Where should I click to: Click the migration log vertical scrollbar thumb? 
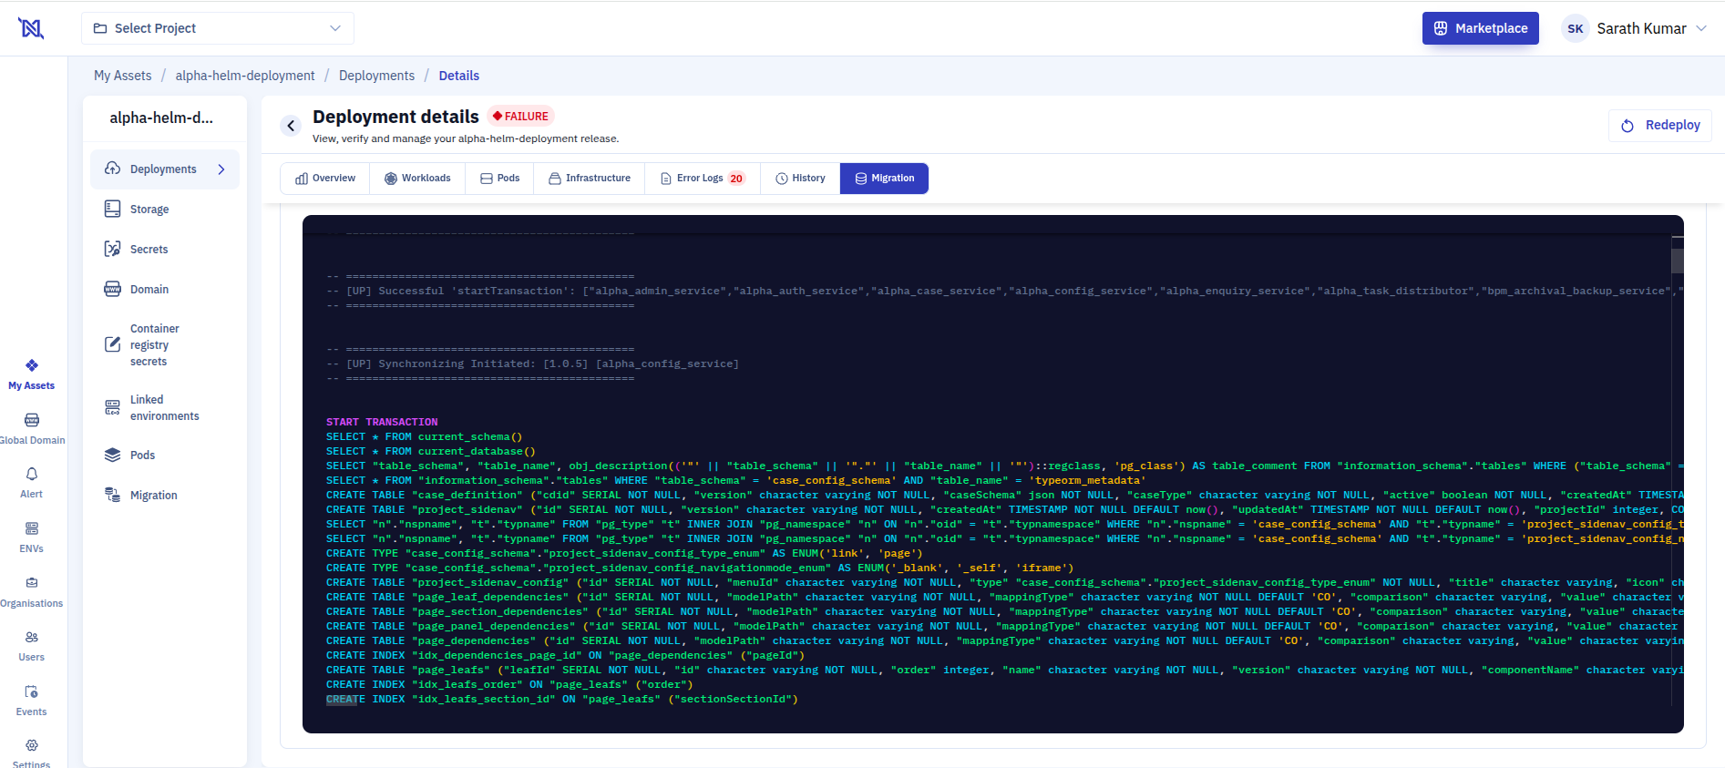click(x=1677, y=261)
